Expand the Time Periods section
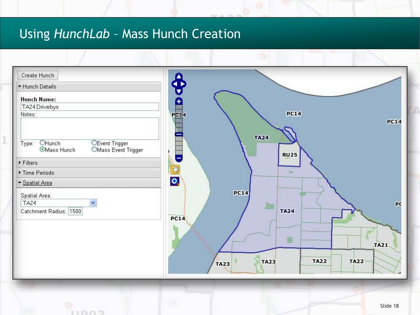 click(x=89, y=173)
